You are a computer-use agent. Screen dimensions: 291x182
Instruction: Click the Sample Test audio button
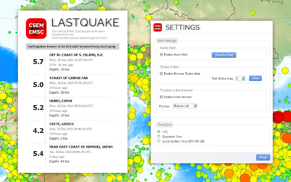coord(224,55)
